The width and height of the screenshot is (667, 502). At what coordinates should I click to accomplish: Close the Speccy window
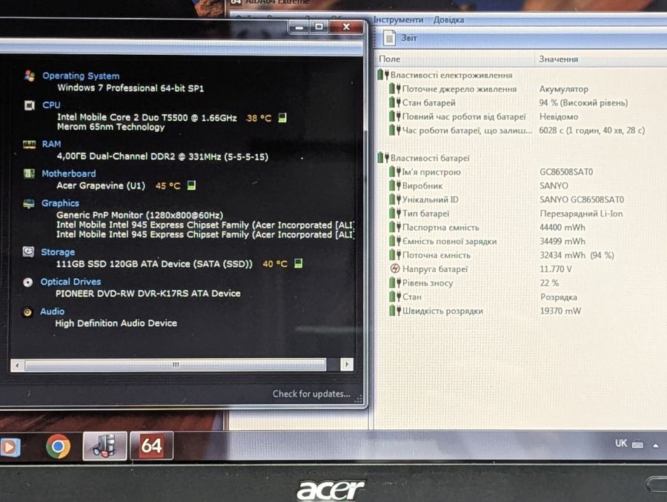point(346,27)
